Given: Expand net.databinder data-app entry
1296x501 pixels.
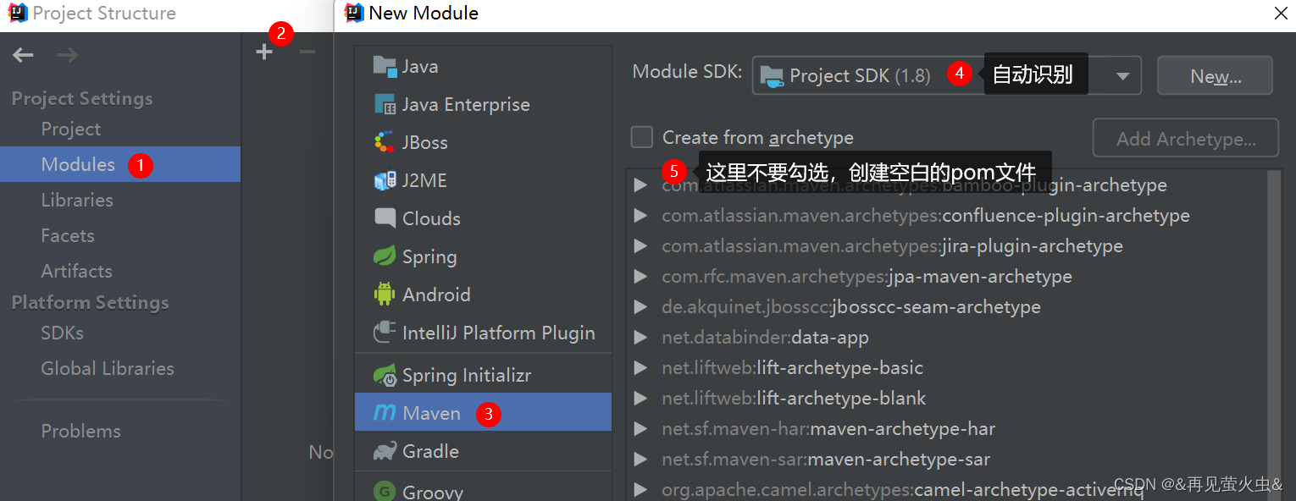Looking at the screenshot, I should click(642, 338).
